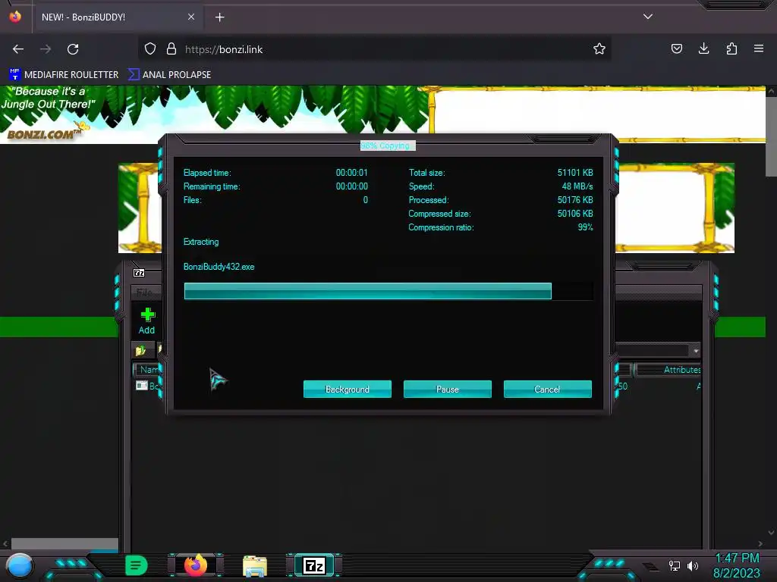777x582 pixels.
Task: Open the extensions puzzle icon
Action: (731, 48)
